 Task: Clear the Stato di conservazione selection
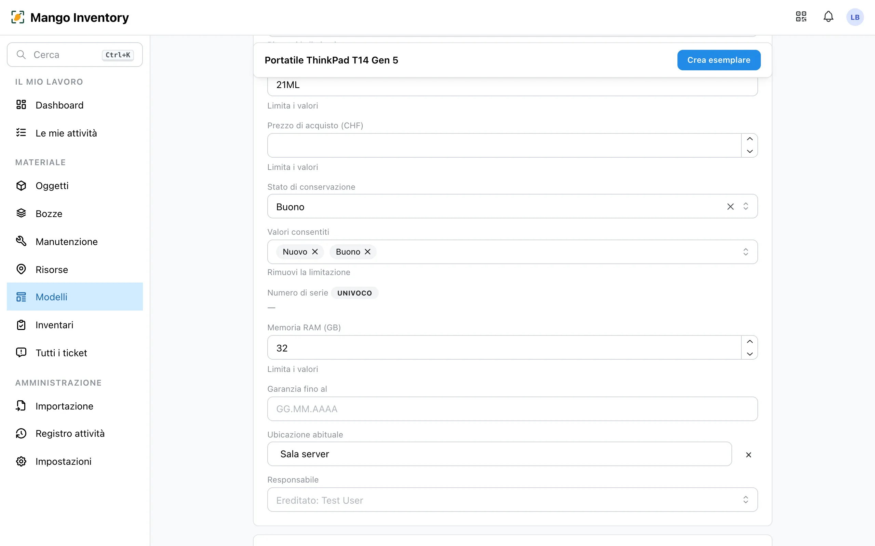[730, 206]
